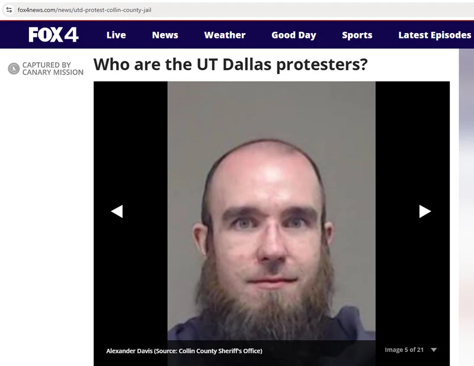This screenshot has height=366, width=474.
Task: Open the News menu item
Action: 165,35
